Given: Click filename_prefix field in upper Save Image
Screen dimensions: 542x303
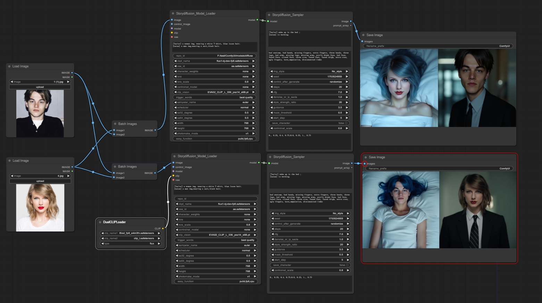Looking at the screenshot, I should tap(438, 46).
